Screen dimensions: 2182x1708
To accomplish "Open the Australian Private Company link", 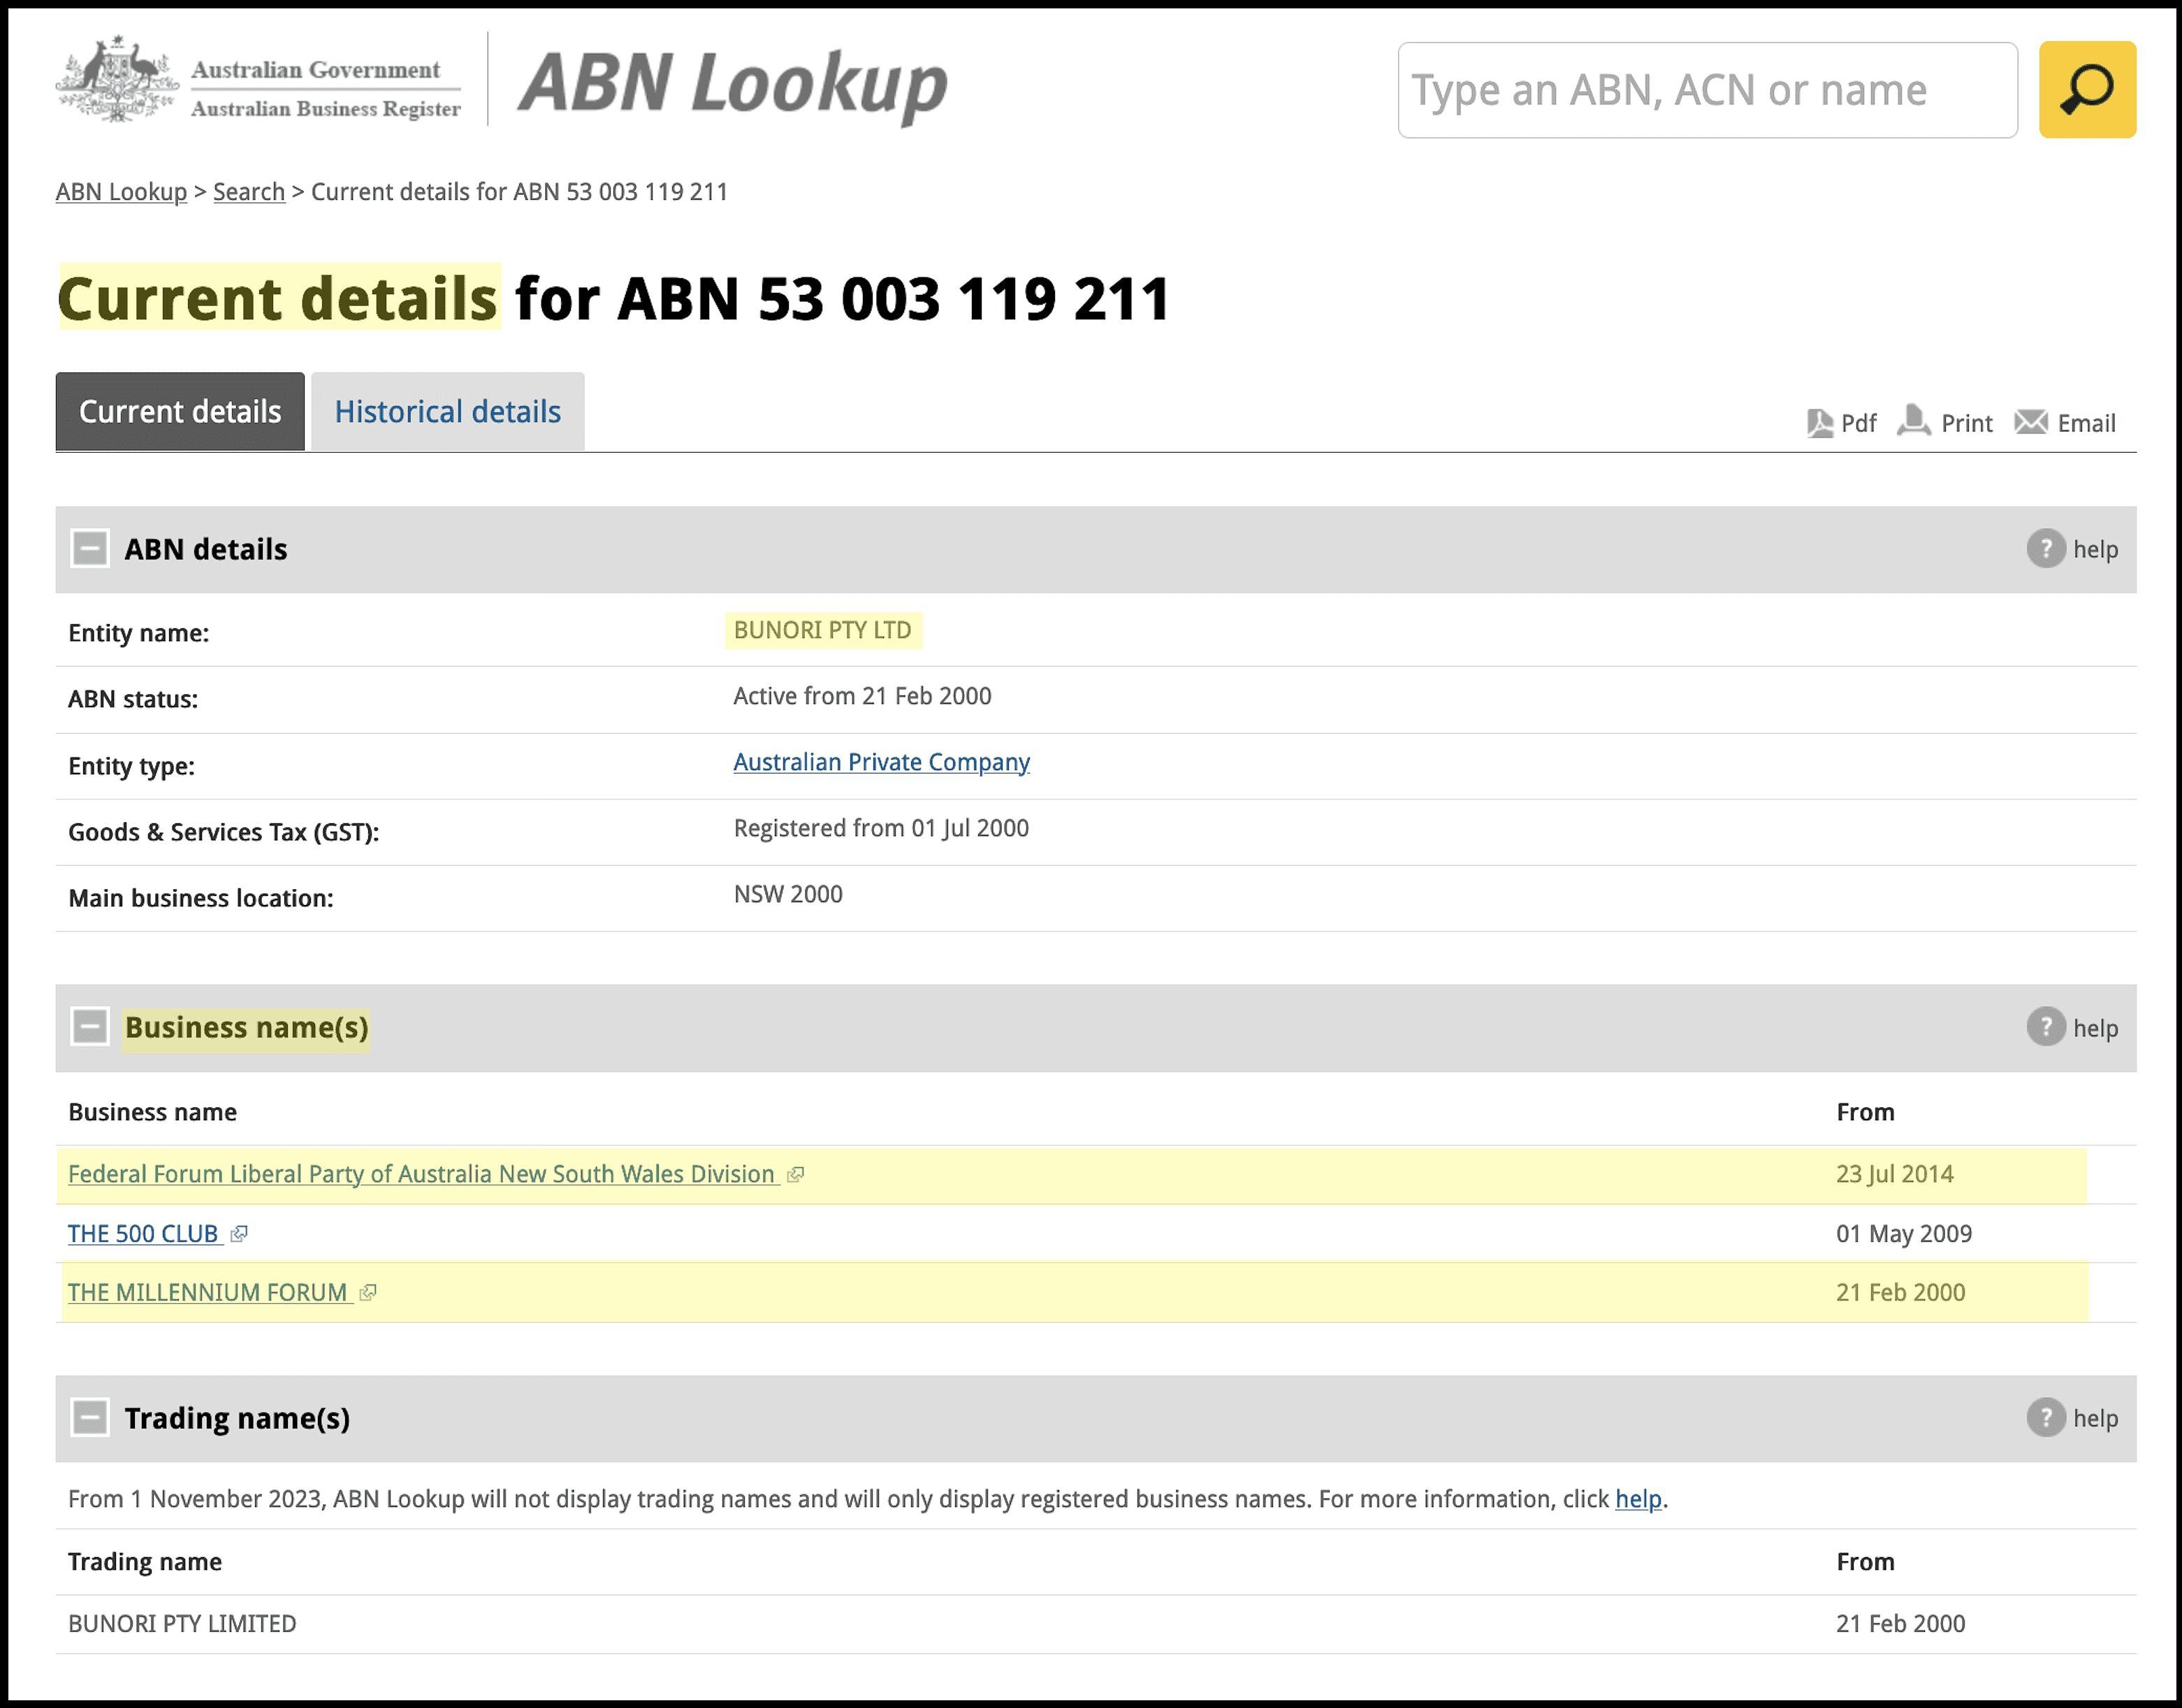I will 882,762.
